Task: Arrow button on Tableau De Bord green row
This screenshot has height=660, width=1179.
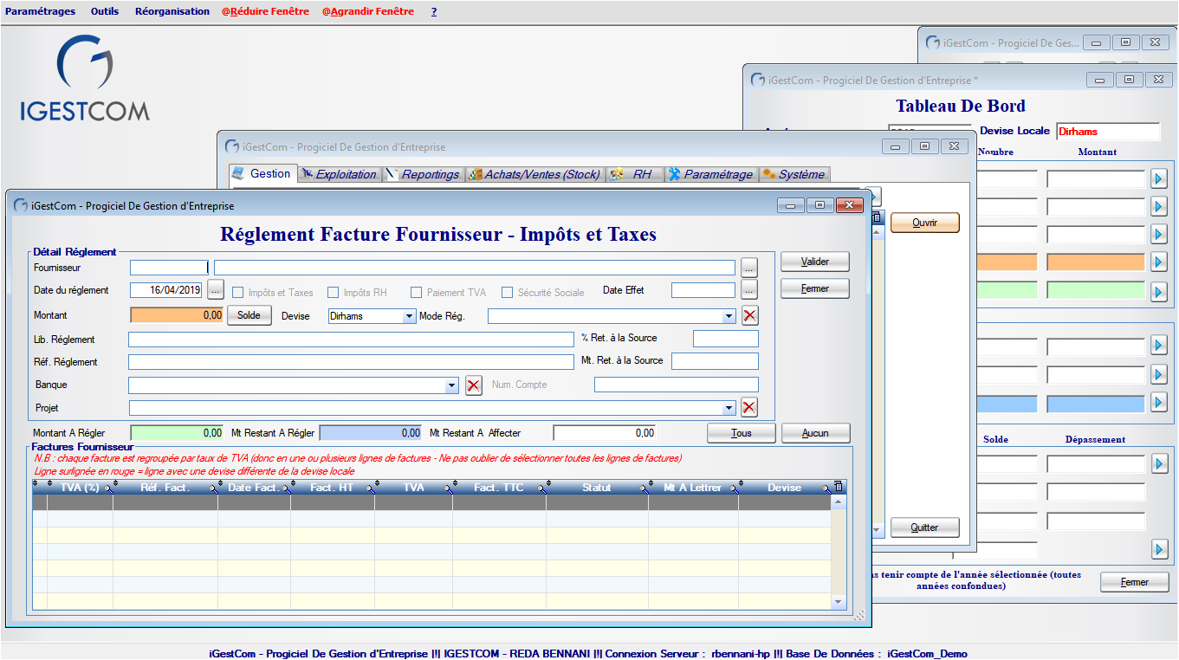Action: point(1159,292)
